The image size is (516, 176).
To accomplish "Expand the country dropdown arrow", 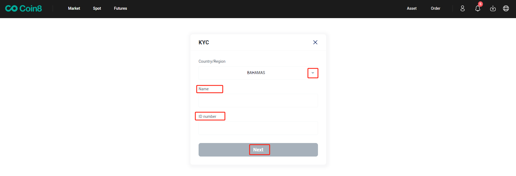I will coord(313,73).
